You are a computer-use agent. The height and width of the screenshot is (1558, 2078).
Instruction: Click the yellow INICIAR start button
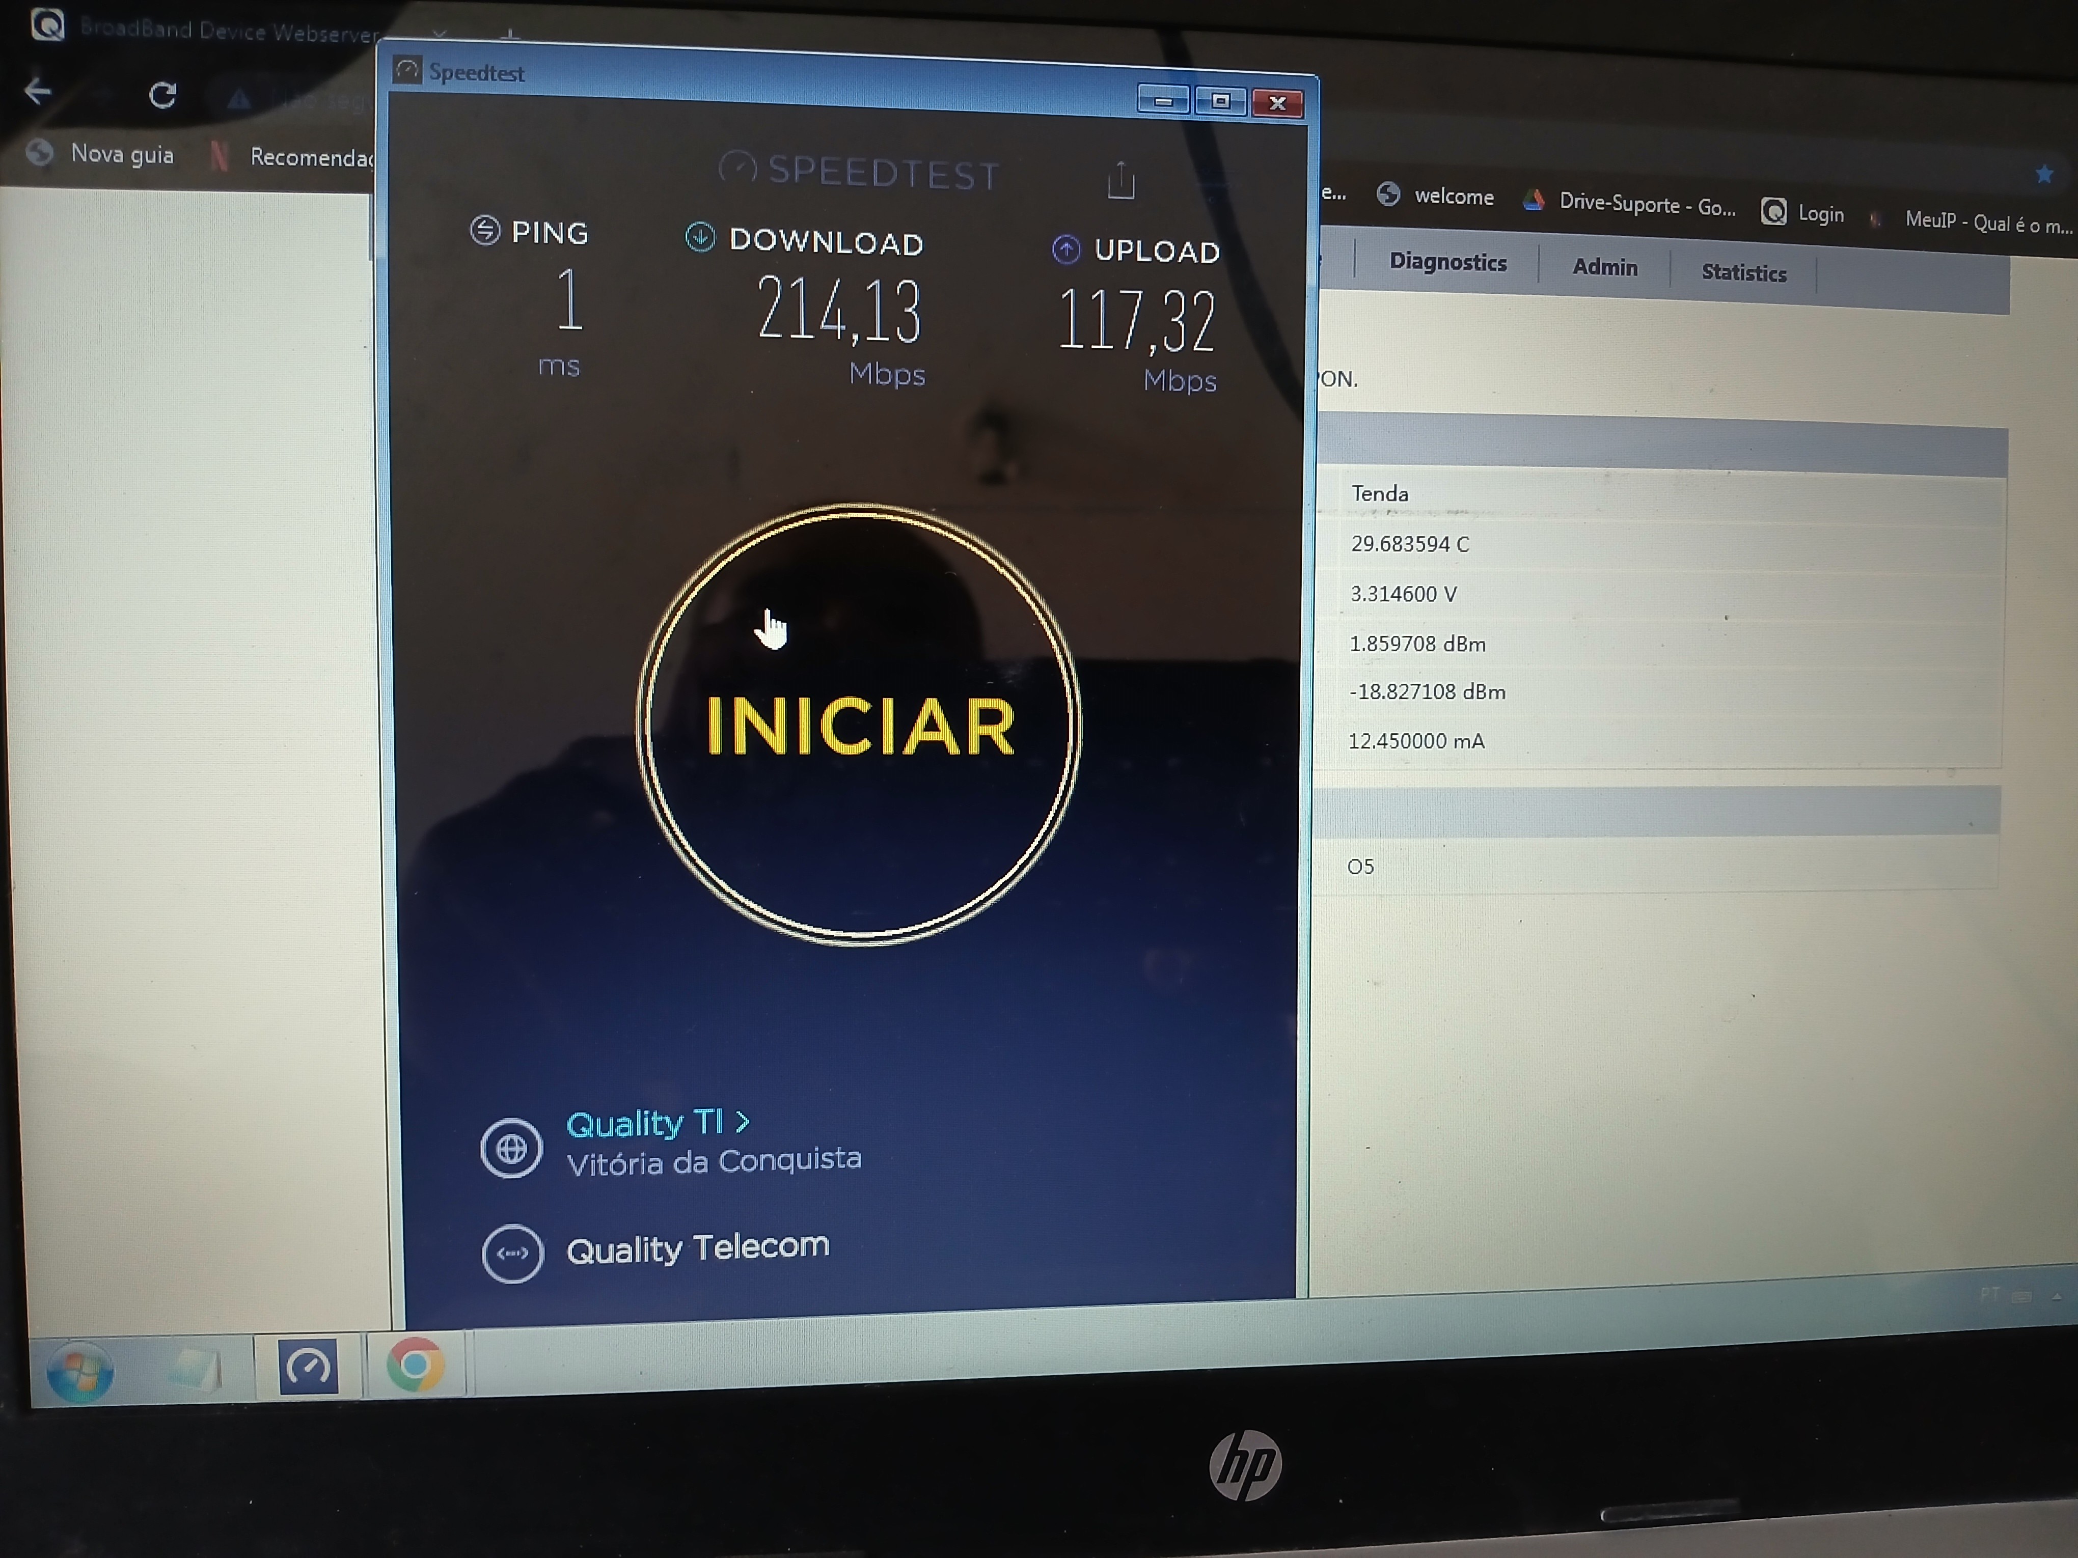(859, 724)
